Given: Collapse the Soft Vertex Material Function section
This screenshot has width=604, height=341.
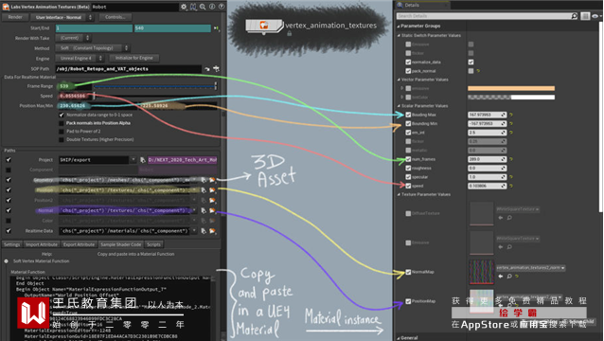Looking at the screenshot, I should point(6,261).
